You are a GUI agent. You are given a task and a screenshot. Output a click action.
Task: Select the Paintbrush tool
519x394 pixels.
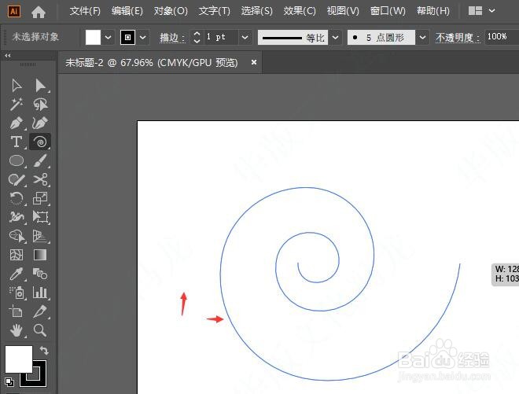40,160
